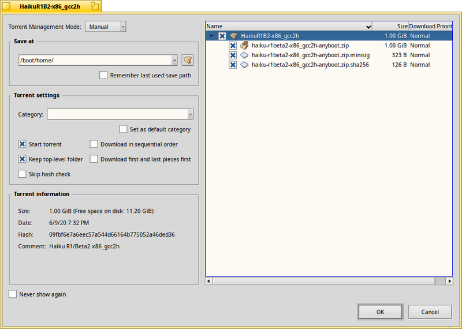Click the horizontal scrollbar right arrow
This screenshot has height=329, width=462.
(x=449, y=281)
